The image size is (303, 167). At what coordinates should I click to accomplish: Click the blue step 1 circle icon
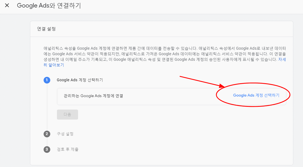pos(47,80)
